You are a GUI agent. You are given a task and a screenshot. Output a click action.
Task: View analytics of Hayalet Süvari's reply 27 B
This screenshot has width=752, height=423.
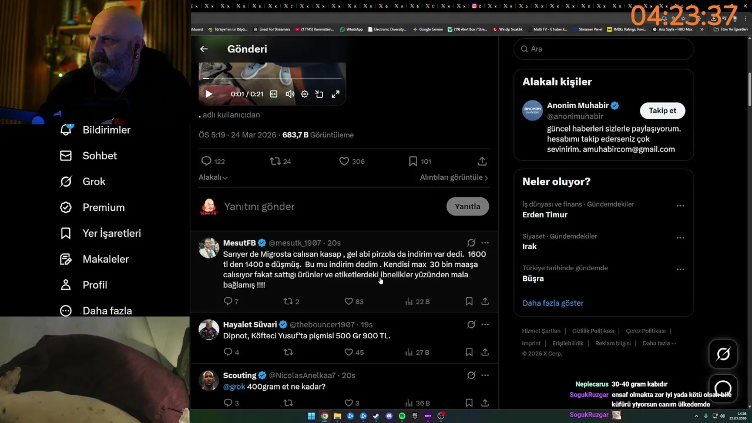point(417,352)
